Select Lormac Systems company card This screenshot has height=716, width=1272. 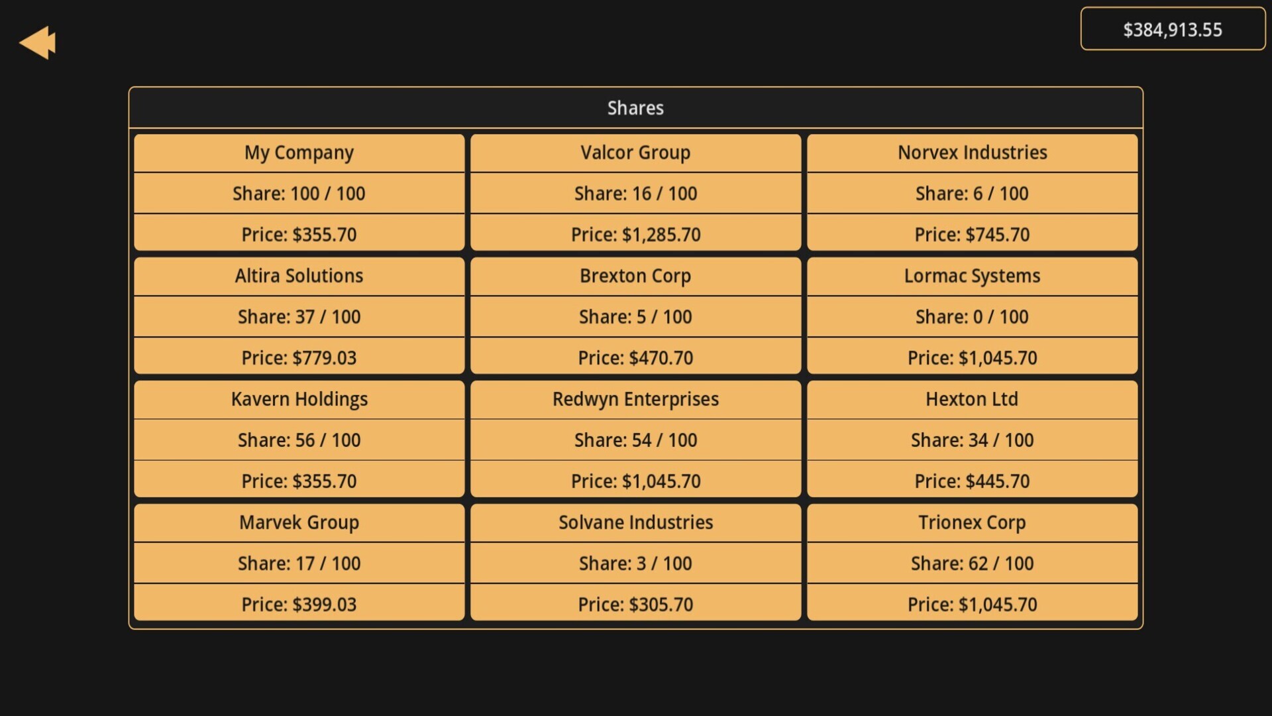tap(972, 276)
